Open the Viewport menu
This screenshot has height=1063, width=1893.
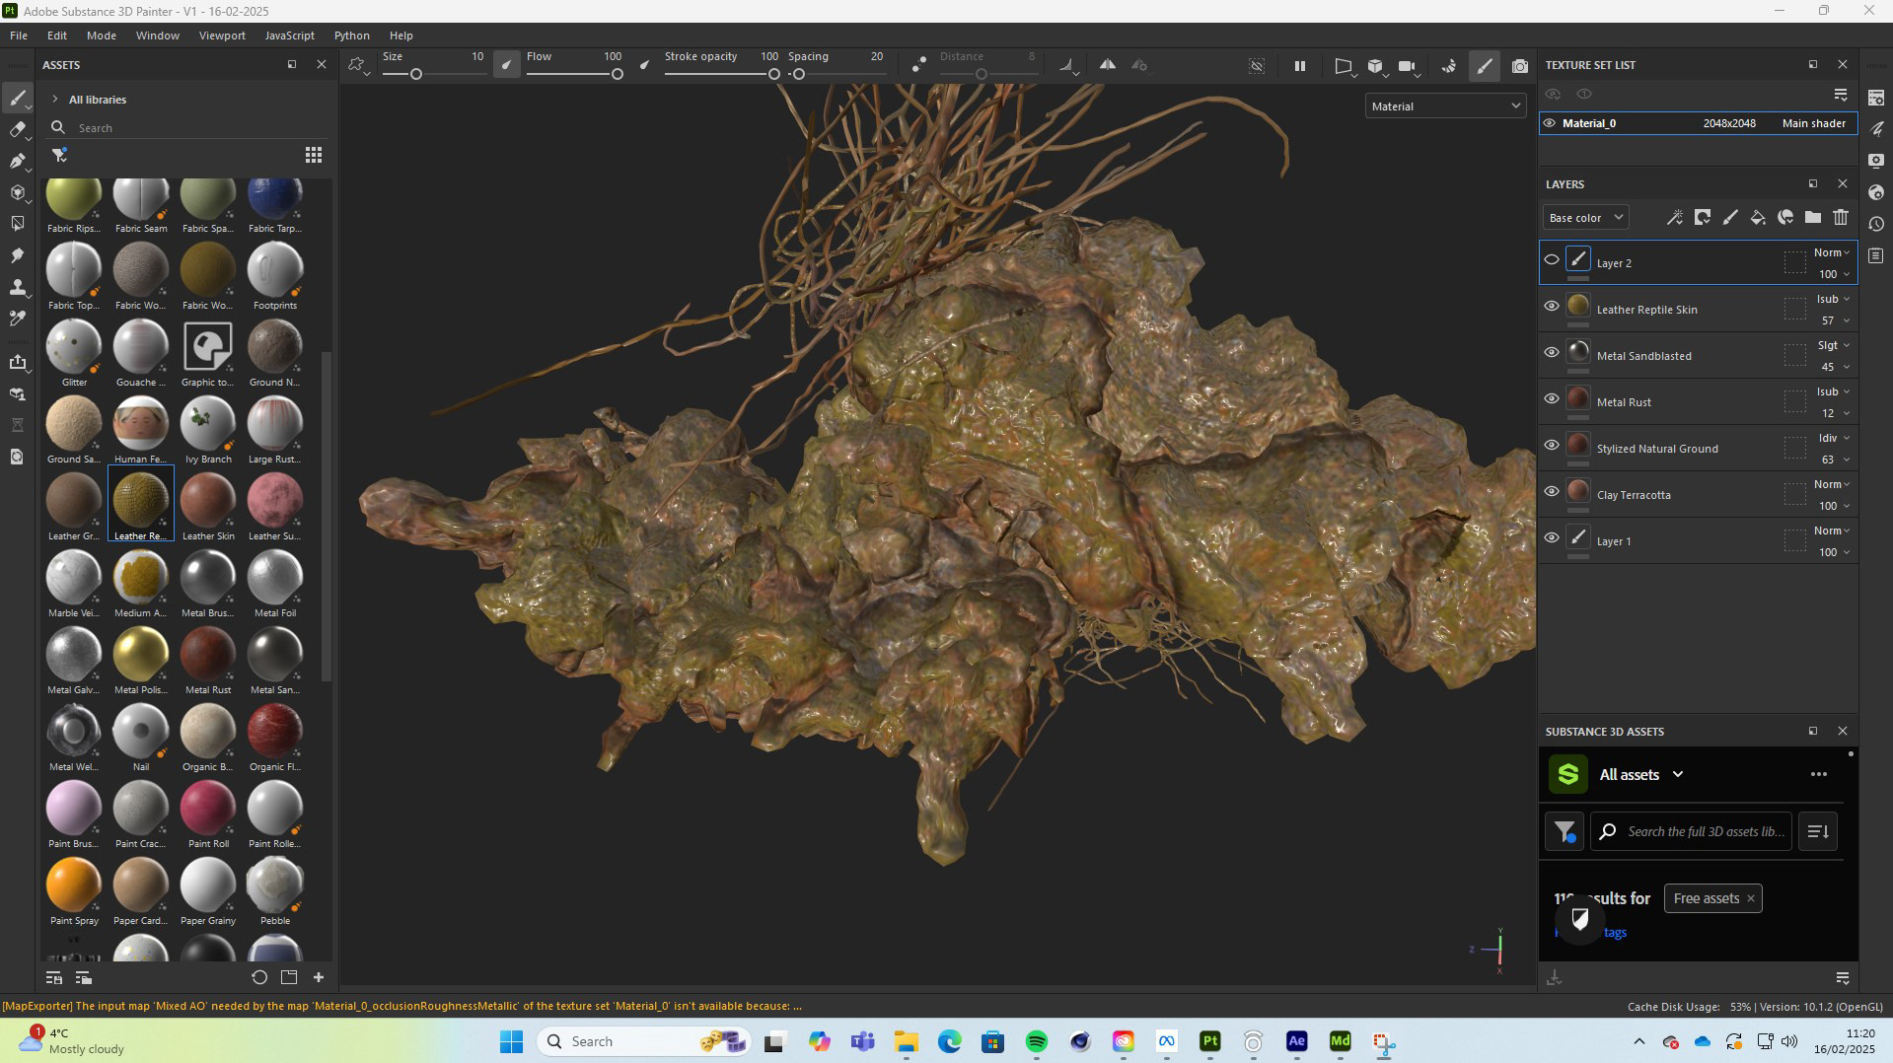click(222, 35)
